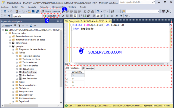This screenshot has width=174, height=108.
Task: Click the Undo arrow icon
Action: coord(98,11)
